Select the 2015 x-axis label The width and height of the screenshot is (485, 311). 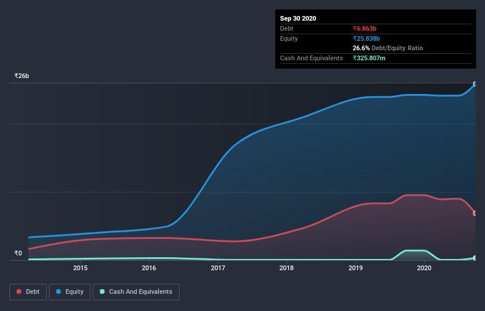tap(80, 268)
